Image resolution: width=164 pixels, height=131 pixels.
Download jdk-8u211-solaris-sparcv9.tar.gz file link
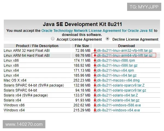point(121,90)
